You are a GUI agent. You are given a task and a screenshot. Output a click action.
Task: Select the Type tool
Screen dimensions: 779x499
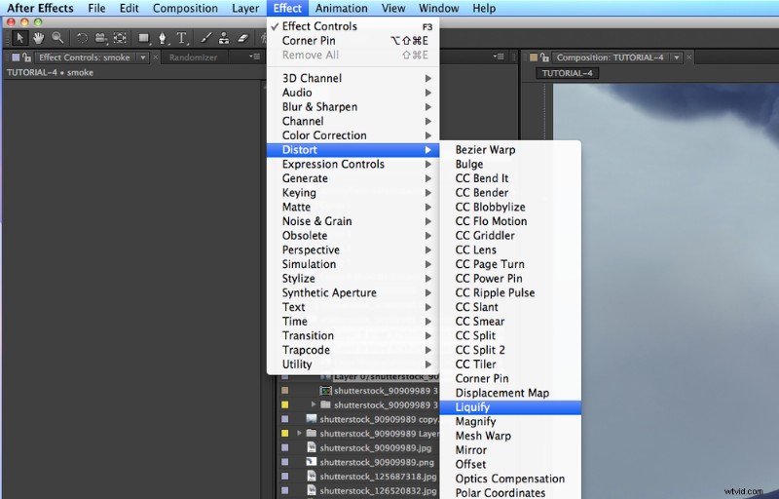pos(181,38)
